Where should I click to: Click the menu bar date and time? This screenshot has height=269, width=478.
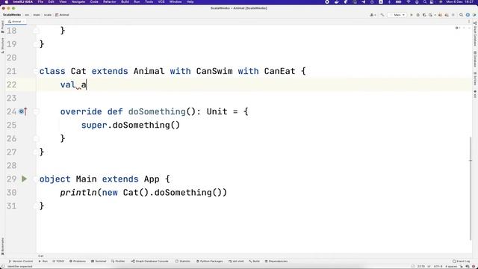(x=461, y=1)
